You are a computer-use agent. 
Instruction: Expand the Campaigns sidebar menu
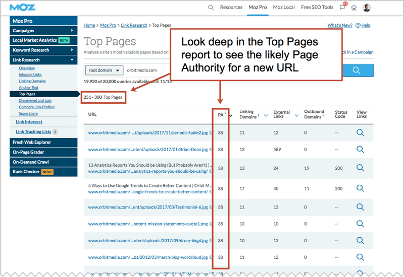[43, 31]
